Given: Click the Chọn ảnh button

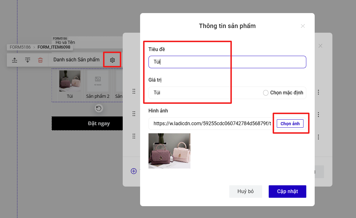Looking at the screenshot, I should [x=290, y=124].
